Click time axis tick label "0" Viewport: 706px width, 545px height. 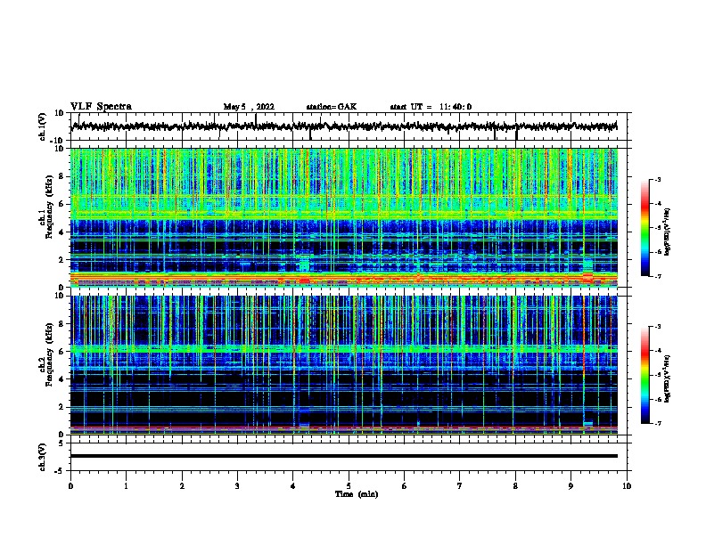click(70, 486)
